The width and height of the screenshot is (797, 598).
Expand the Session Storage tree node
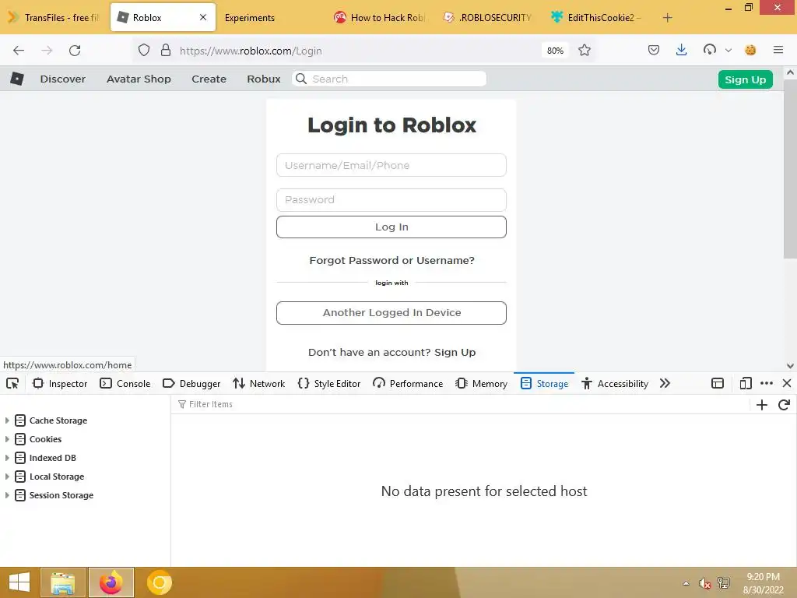[x=7, y=494]
